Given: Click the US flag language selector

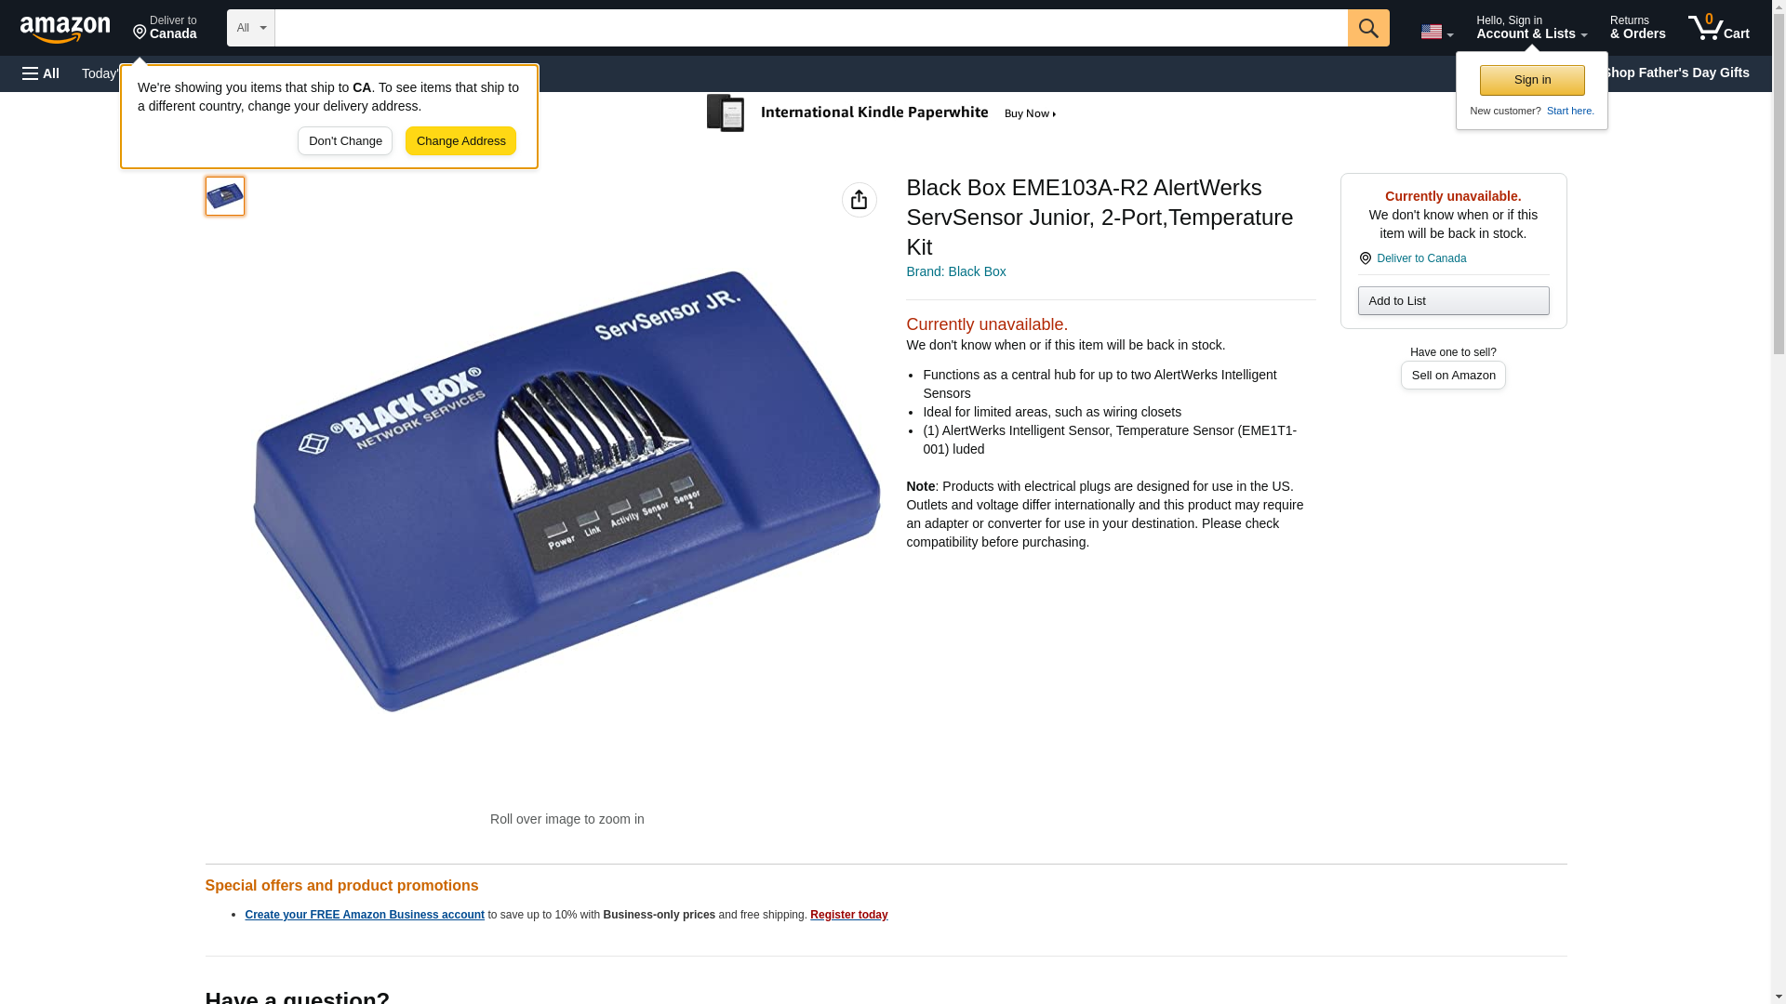Looking at the screenshot, I should pyautogui.click(x=1437, y=32).
